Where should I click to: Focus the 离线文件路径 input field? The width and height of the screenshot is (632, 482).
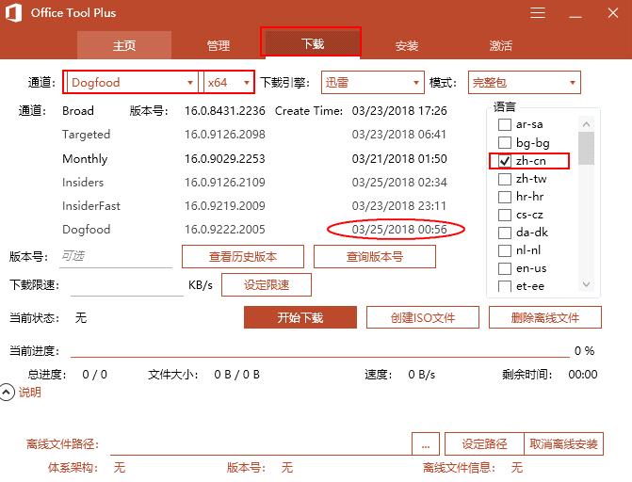[x=260, y=444]
